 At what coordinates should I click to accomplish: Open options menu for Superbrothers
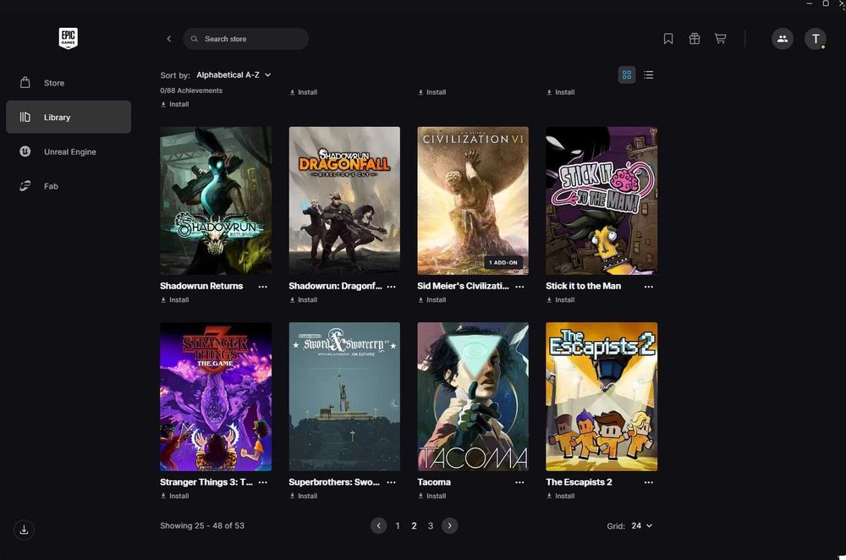(x=391, y=482)
